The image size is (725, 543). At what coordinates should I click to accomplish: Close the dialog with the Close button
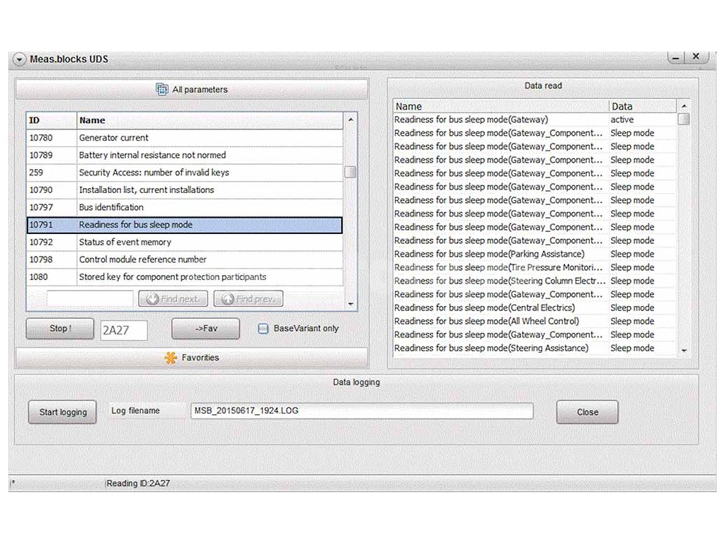[x=587, y=412]
